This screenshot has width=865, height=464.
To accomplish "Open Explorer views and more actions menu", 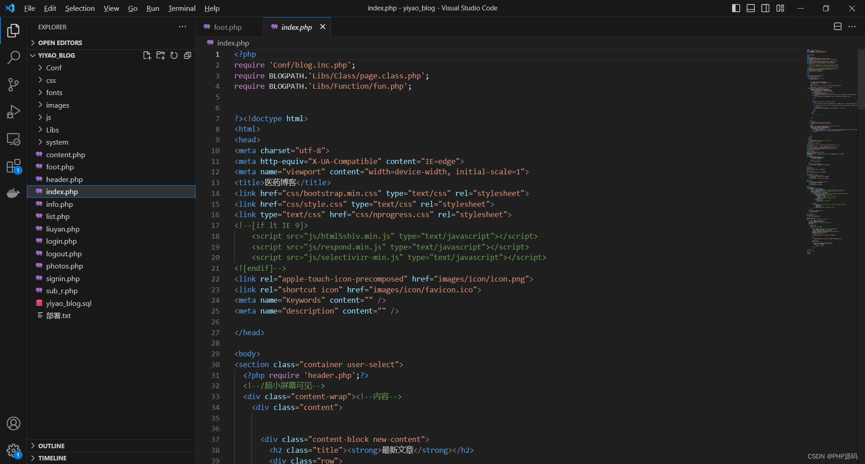I will point(182,27).
